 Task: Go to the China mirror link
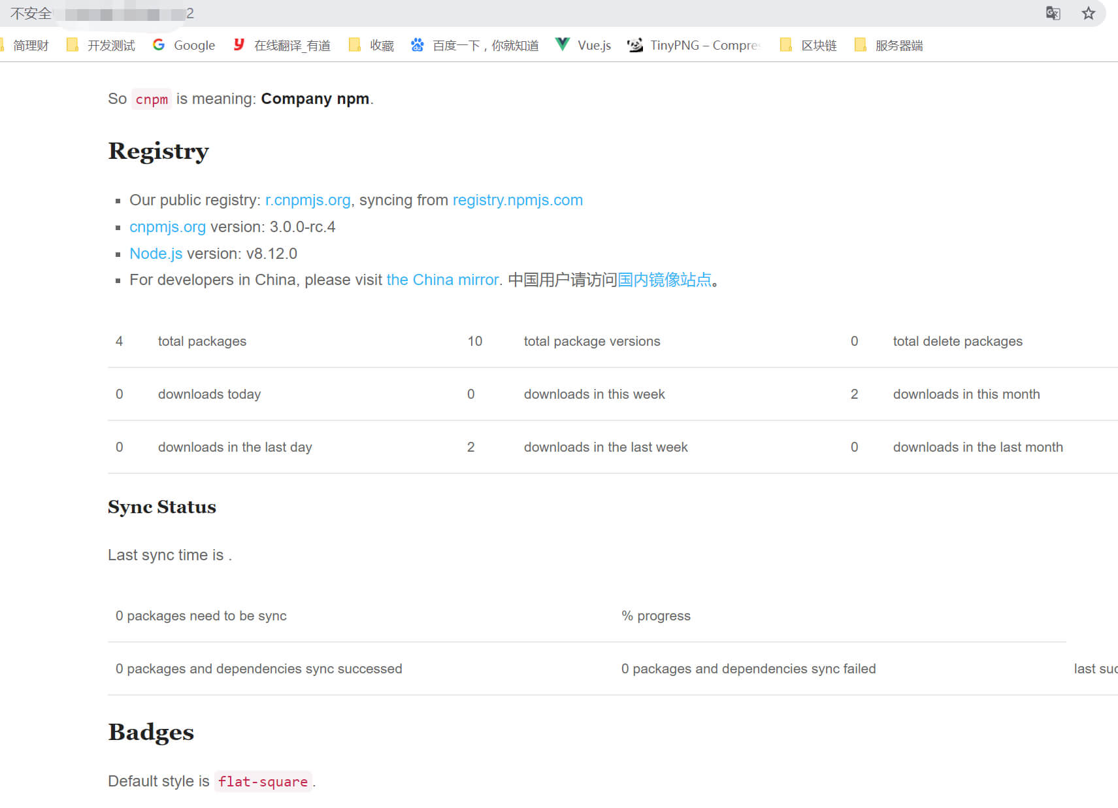tap(442, 280)
